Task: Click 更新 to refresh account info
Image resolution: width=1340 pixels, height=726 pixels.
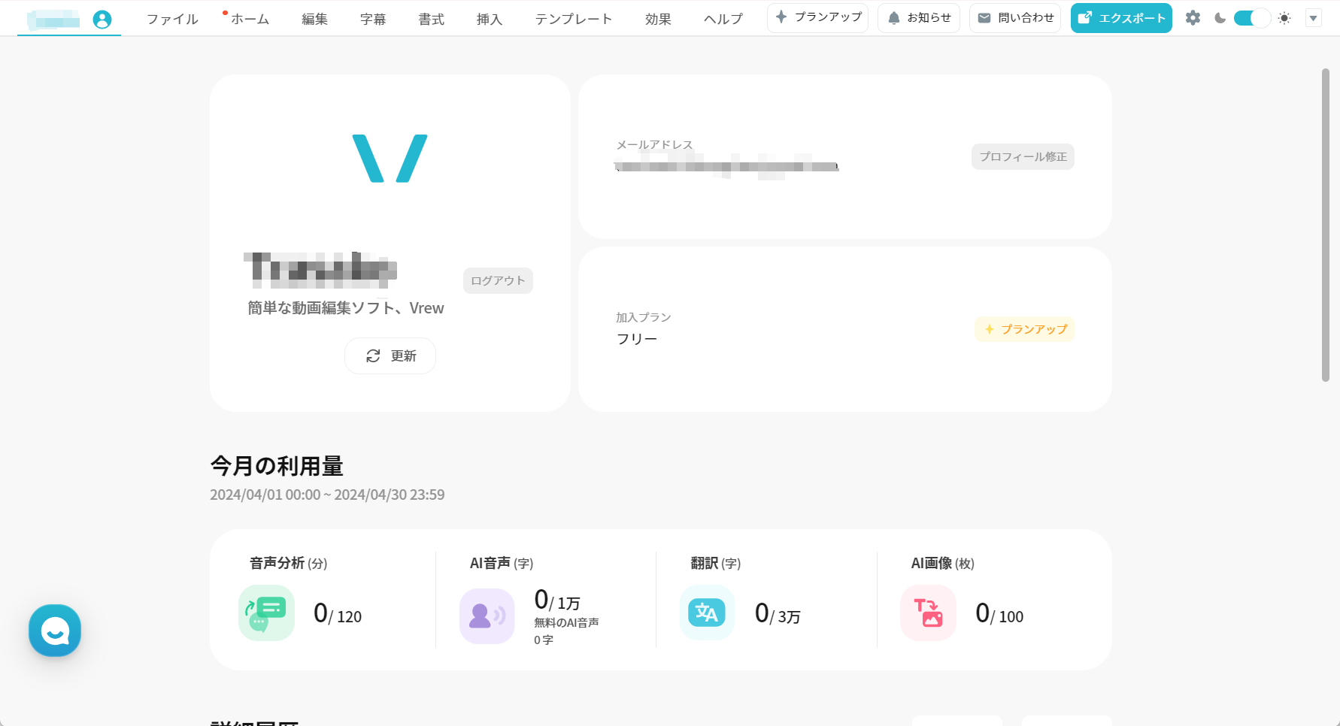Action: [x=390, y=355]
